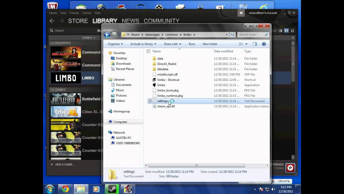
Task: Open Action Center flag in system tray
Action: point(261,189)
